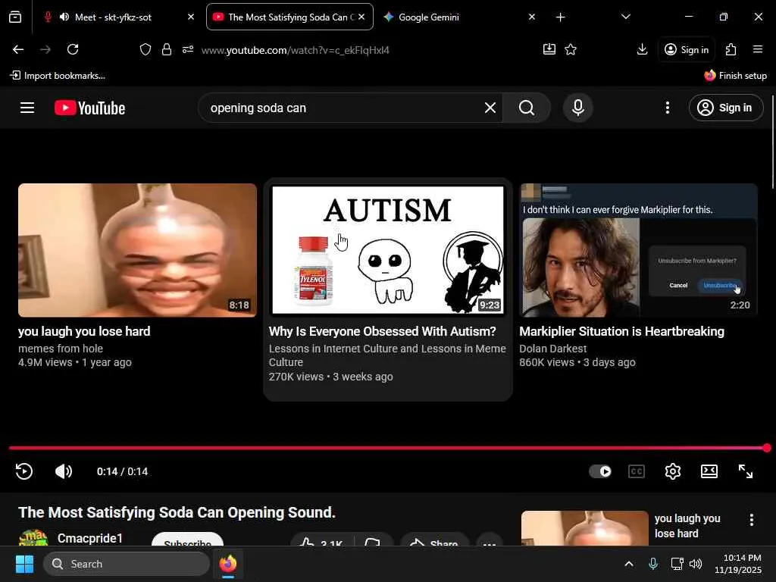Click the video time display 0:14 / 0:14
The height and width of the screenshot is (582, 776).
coord(122,471)
